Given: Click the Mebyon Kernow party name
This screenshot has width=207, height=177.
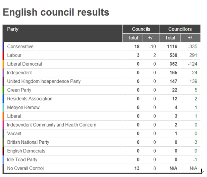Looking at the screenshot, I should click(23, 107).
